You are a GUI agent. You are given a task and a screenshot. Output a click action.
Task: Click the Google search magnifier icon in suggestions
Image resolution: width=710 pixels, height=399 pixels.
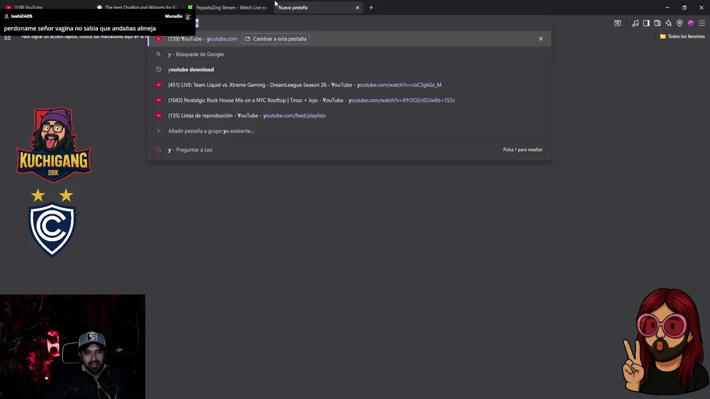159,54
